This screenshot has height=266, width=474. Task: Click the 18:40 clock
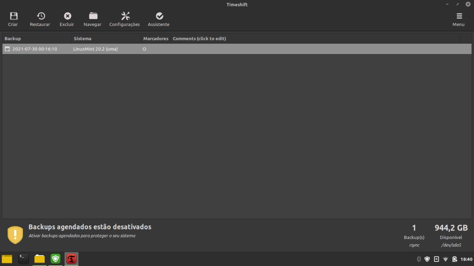coord(466,259)
